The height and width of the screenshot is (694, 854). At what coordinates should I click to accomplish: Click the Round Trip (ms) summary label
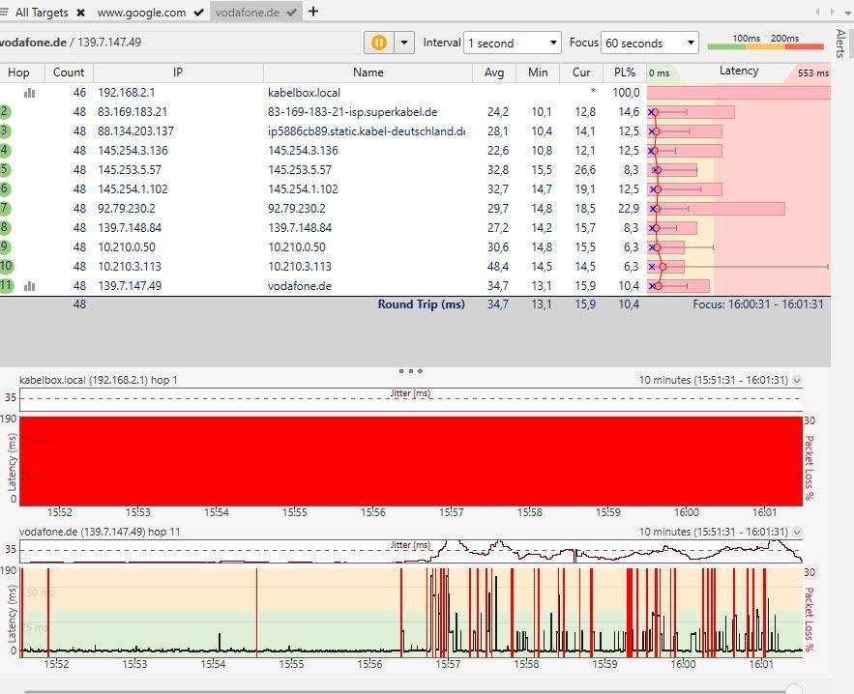(x=421, y=304)
